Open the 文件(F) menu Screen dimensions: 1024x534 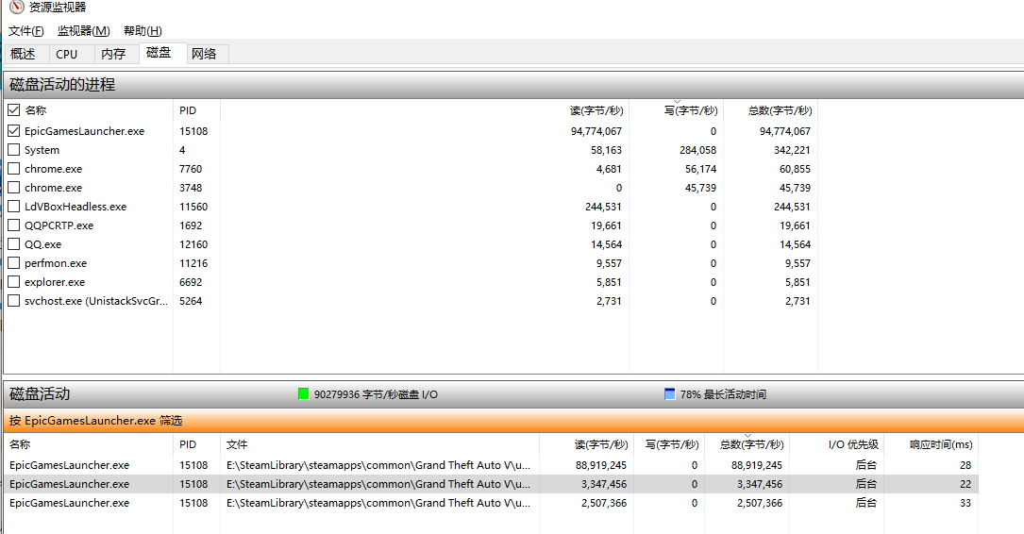(26, 31)
